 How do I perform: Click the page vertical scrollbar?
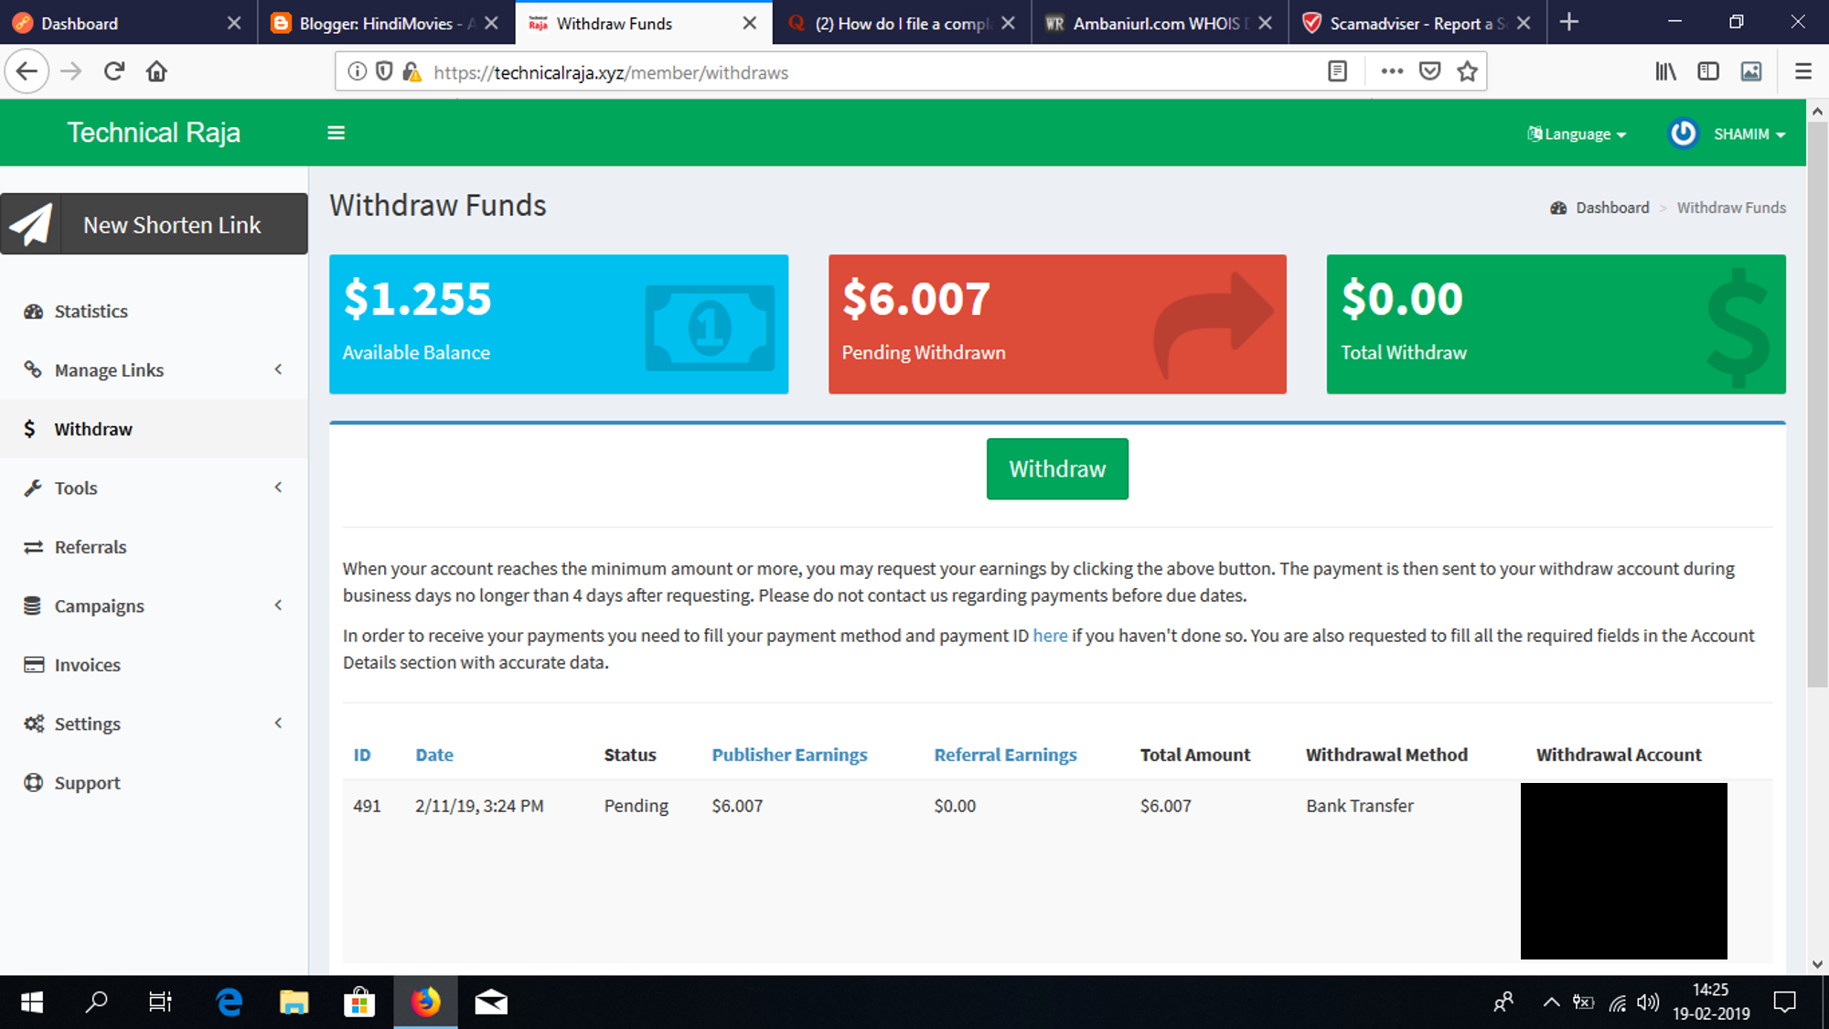coord(1817,402)
